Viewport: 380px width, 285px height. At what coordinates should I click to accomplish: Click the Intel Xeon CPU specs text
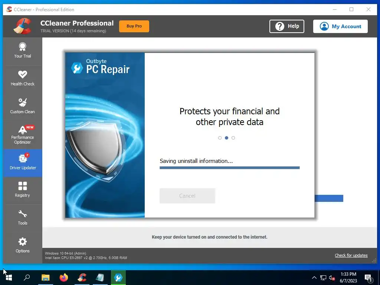pos(86,258)
